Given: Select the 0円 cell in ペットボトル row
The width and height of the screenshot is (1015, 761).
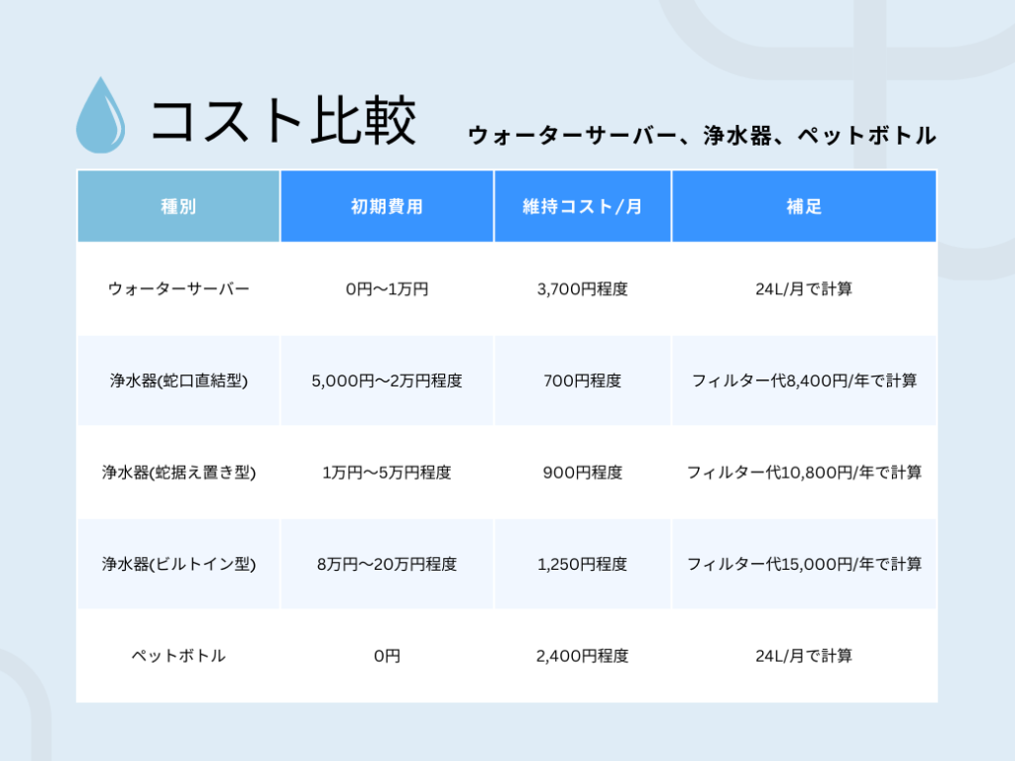Looking at the screenshot, I should pyautogui.click(x=388, y=656).
